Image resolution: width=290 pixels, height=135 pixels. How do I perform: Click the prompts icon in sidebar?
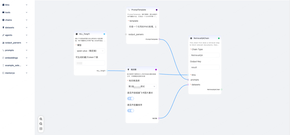[3, 50]
